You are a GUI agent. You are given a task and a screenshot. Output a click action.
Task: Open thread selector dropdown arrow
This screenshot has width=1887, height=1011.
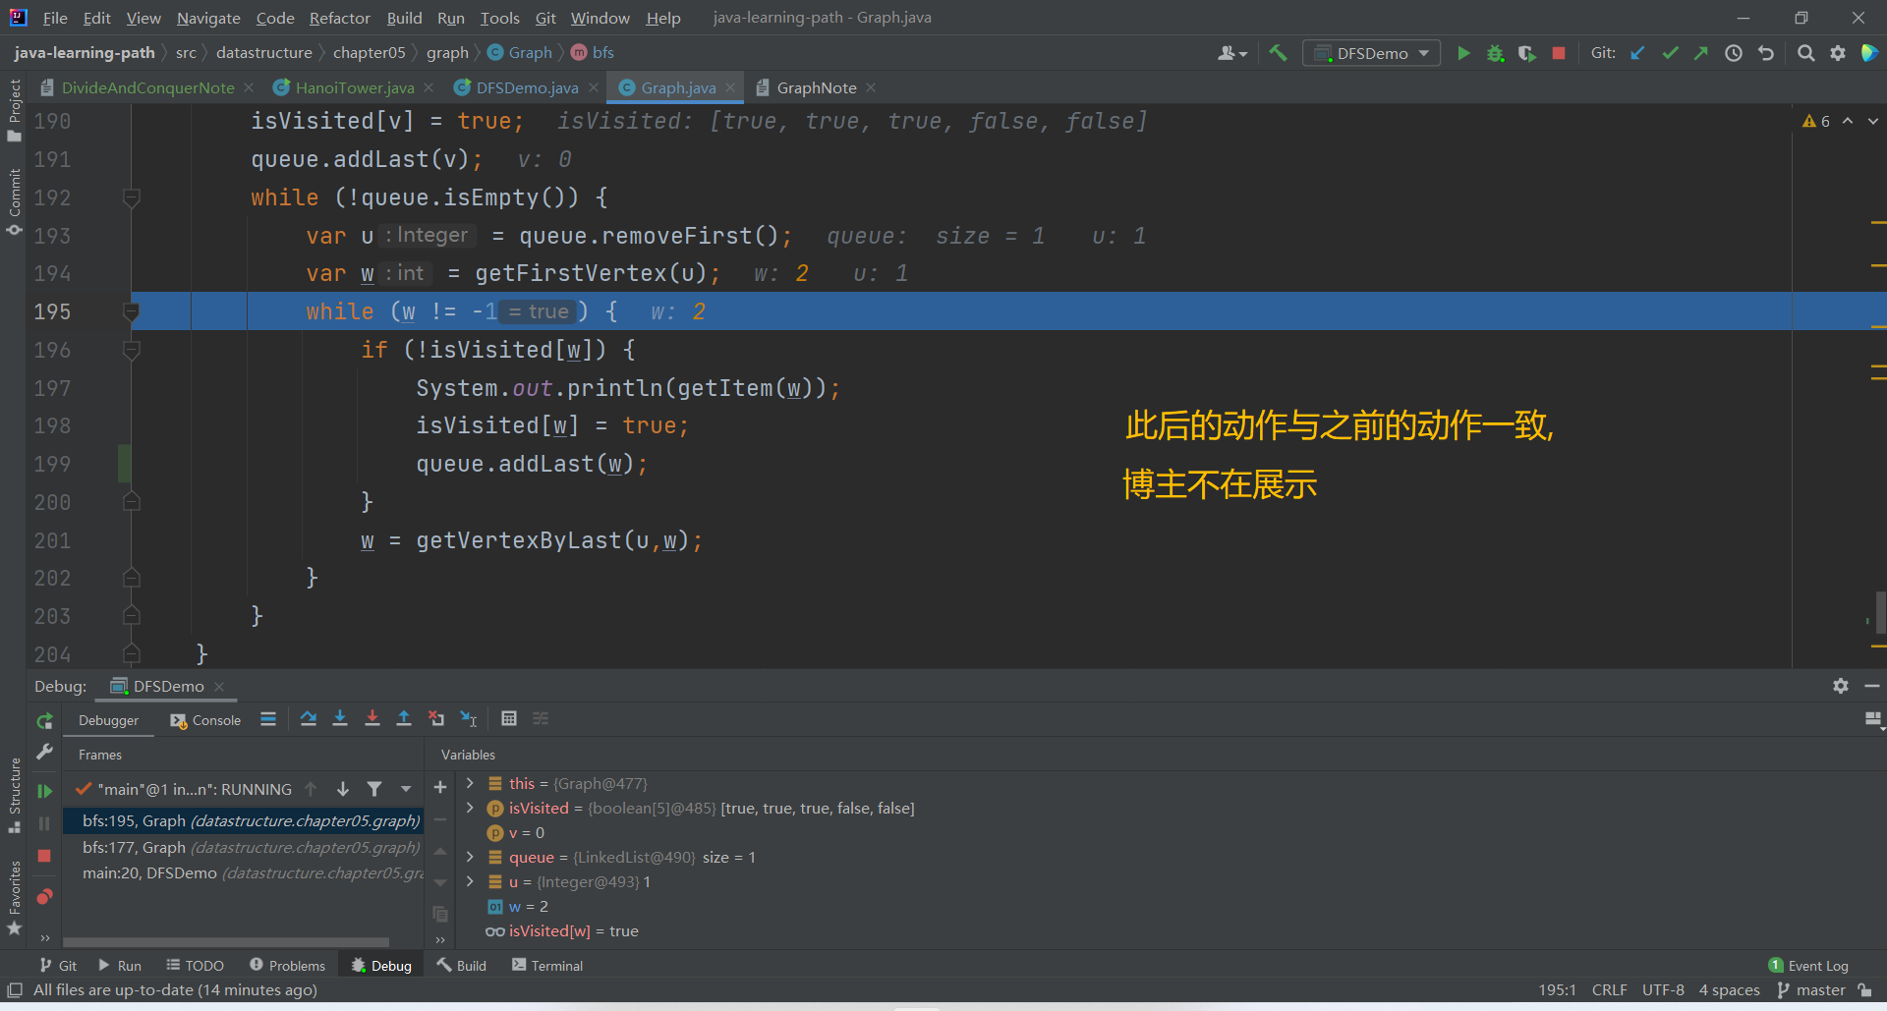pyautogui.click(x=406, y=789)
